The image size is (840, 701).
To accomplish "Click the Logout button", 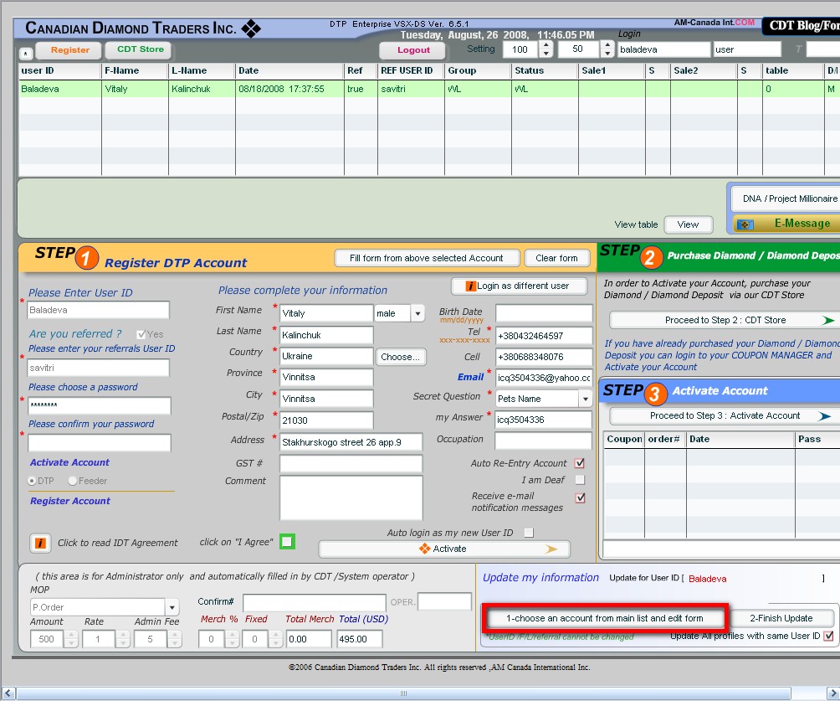I will [413, 50].
